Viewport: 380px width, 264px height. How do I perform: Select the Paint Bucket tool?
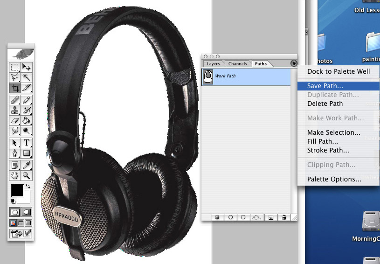(26, 120)
